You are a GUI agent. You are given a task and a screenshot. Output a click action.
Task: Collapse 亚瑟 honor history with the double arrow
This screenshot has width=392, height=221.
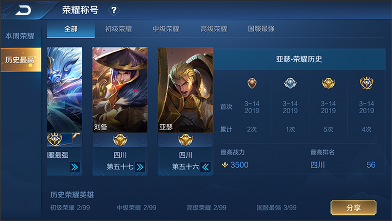click(205, 167)
